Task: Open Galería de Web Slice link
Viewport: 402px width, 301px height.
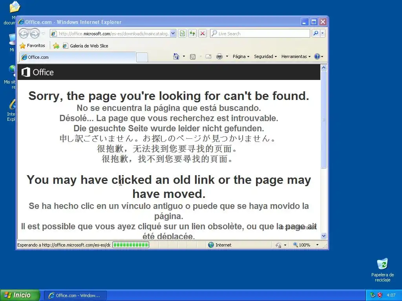Action: click(86, 46)
